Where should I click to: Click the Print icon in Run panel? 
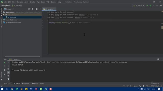tap(8, 76)
